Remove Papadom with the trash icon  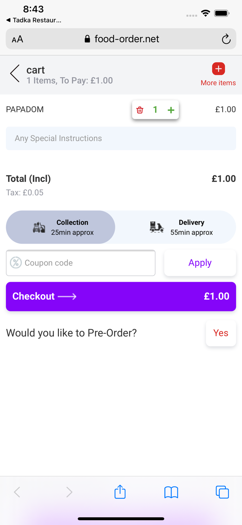(x=140, y=110)
